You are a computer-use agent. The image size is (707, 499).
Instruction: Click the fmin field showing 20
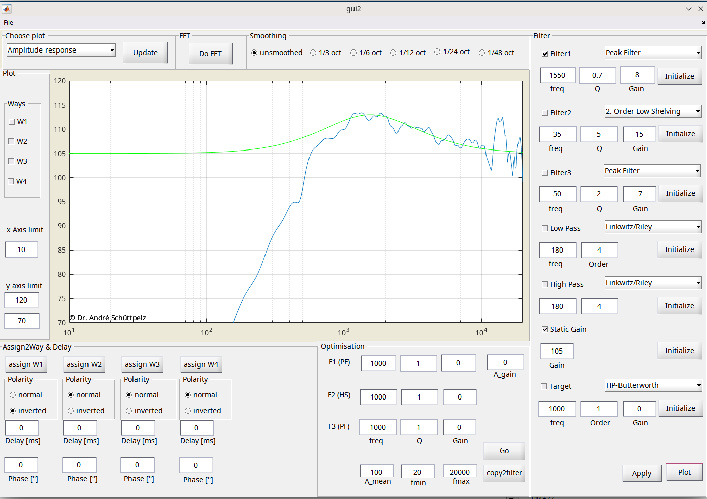(x=417, y=471)
